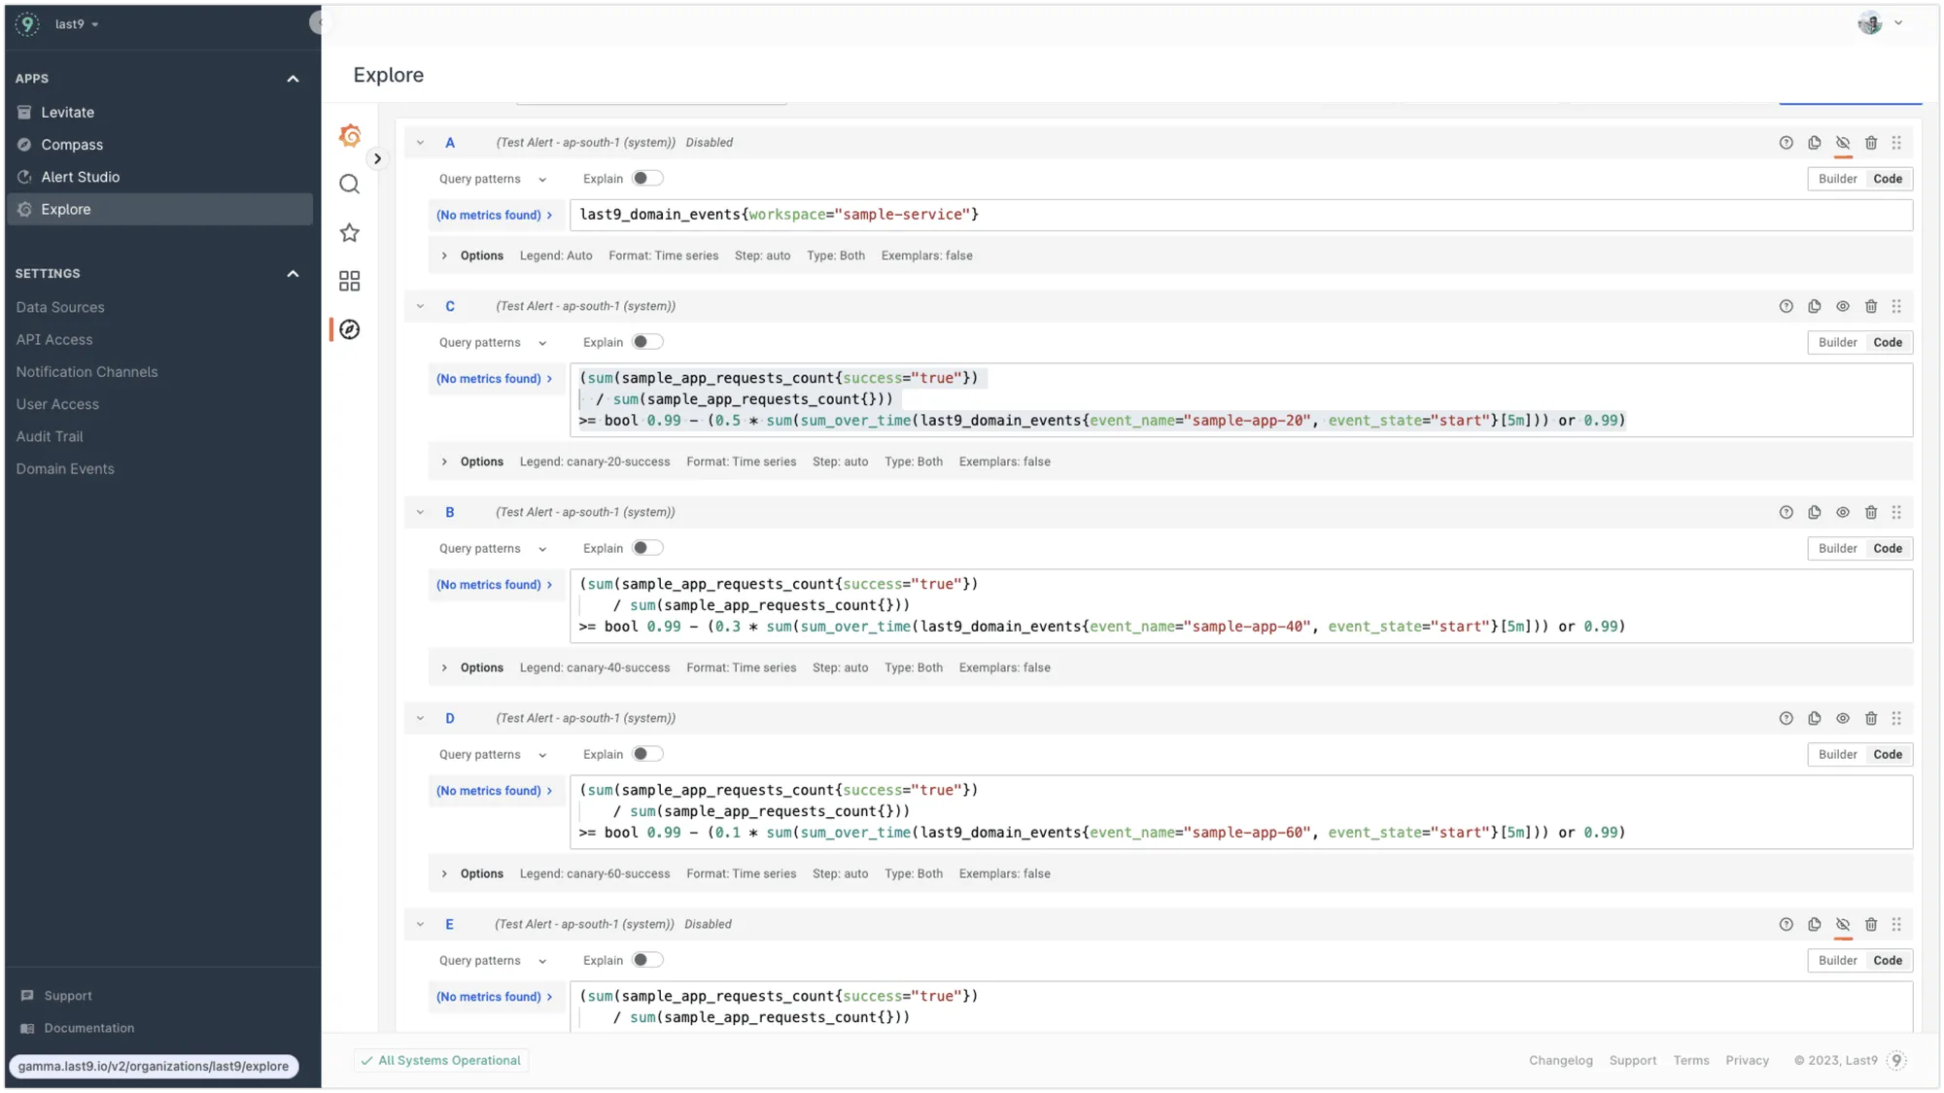Collapse query row B
Viewport: 1944px width, 1093px height.
point(420,512)
